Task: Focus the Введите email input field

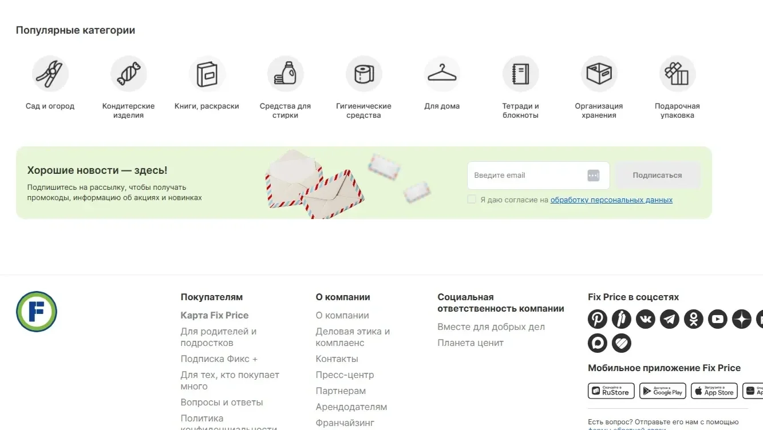Action: click(x=538, y=176)
